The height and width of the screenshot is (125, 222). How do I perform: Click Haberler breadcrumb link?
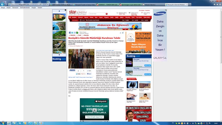(72, 35)
